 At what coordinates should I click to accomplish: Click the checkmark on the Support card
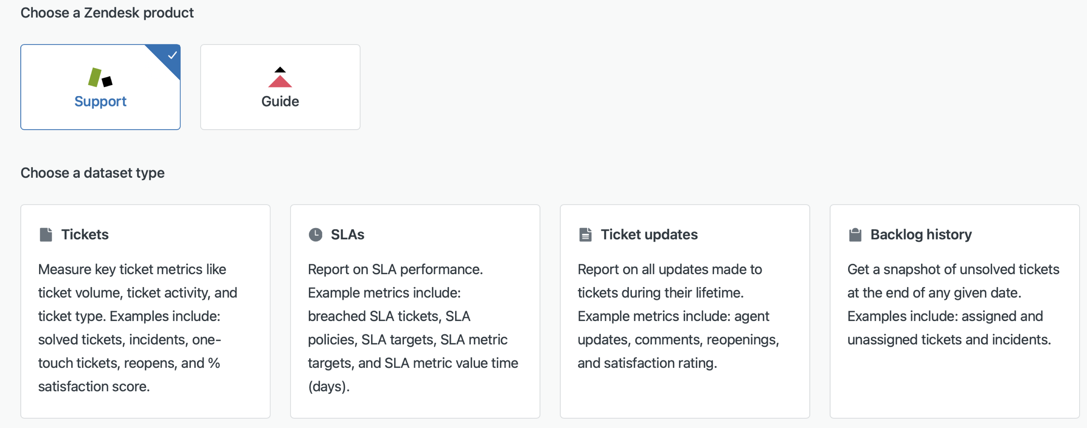172,55
